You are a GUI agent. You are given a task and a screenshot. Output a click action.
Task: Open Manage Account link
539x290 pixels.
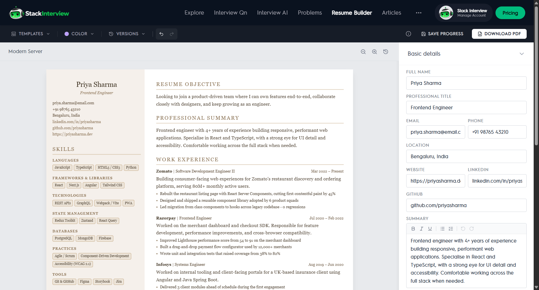[x=471, y=15]
